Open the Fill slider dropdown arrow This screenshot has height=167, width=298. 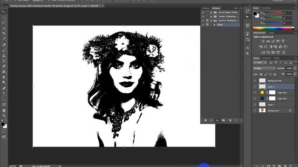pos(295,74)
